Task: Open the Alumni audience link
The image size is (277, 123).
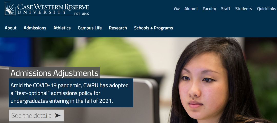Action: [191, 9]
